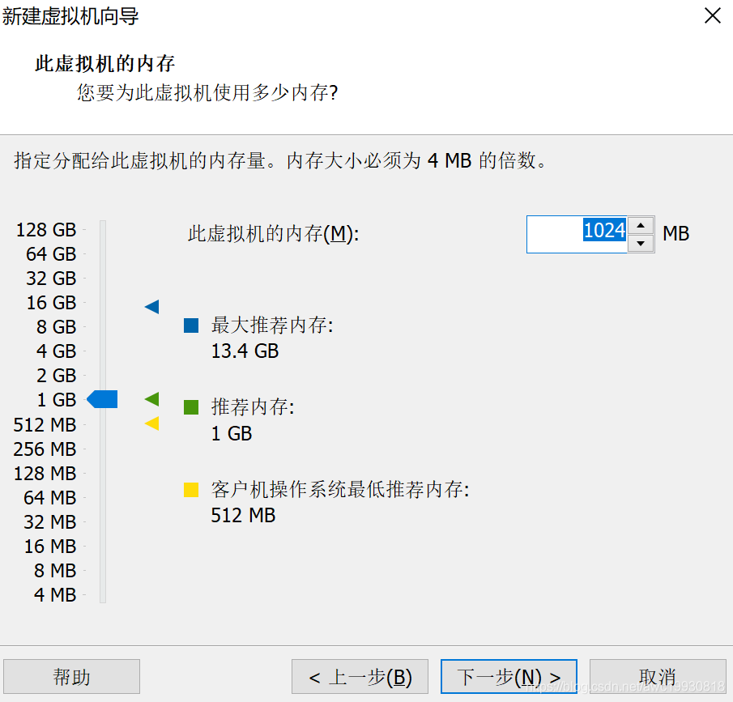Click the blue square legend for 最大推荐内存
Screen dimensions: 733x702
[x=191, y=325]
